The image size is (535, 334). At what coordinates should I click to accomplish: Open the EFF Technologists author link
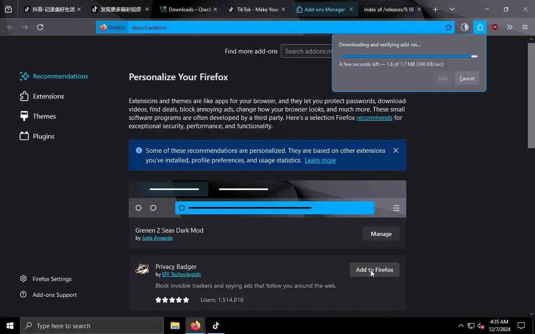click(181, 274)
